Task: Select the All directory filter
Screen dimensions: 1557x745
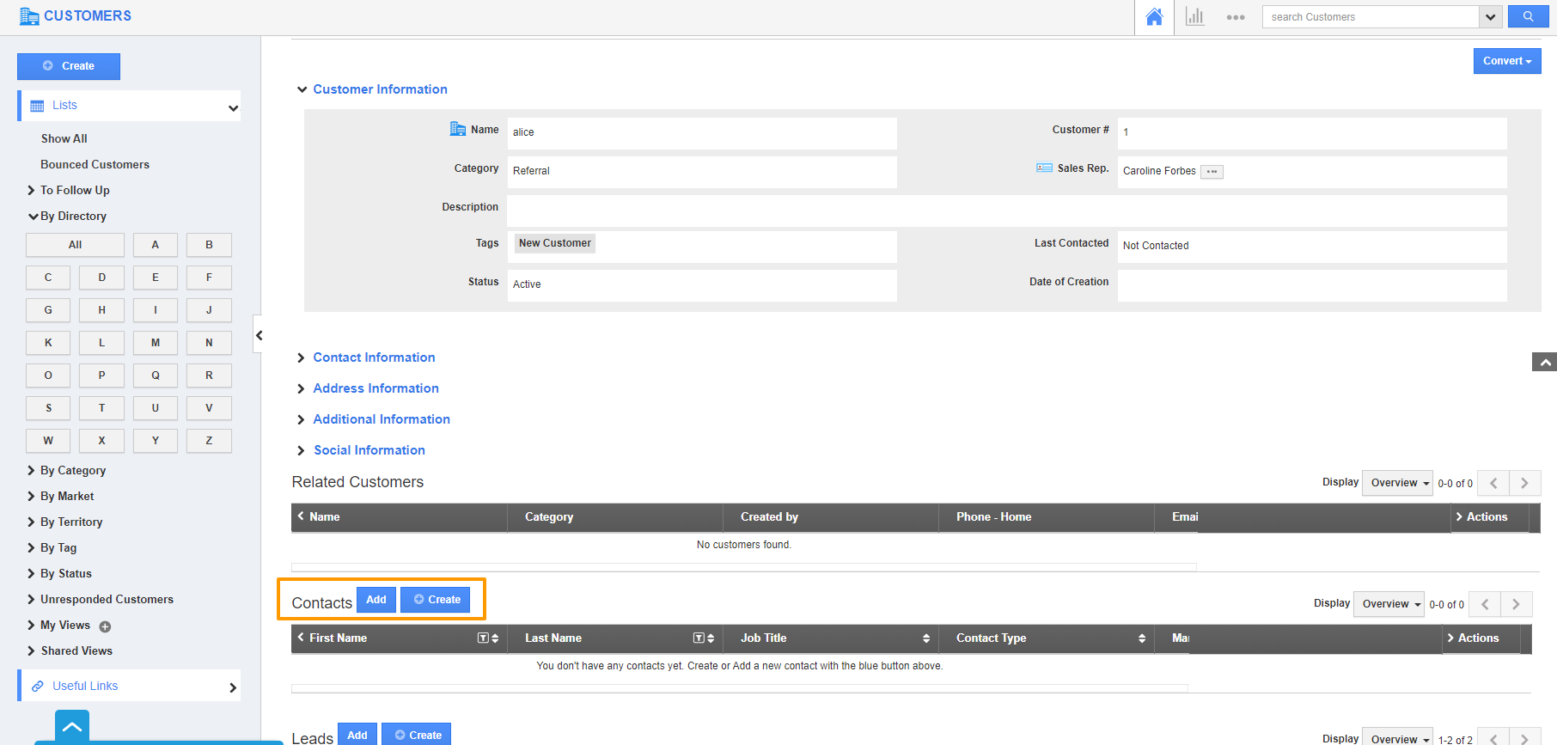Action: point(75,245)
